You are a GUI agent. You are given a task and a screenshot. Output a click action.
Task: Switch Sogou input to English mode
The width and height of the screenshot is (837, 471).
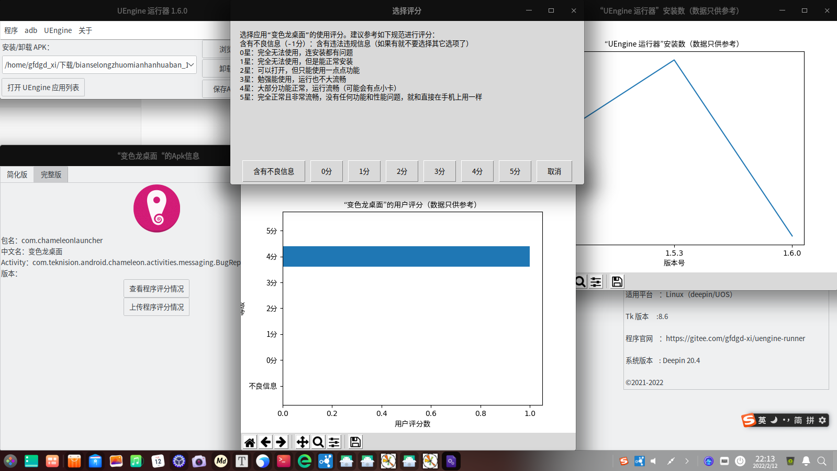tap(762, 420)
